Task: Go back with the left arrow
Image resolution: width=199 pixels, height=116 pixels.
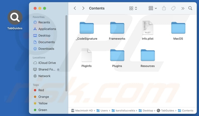Action: 75,8
